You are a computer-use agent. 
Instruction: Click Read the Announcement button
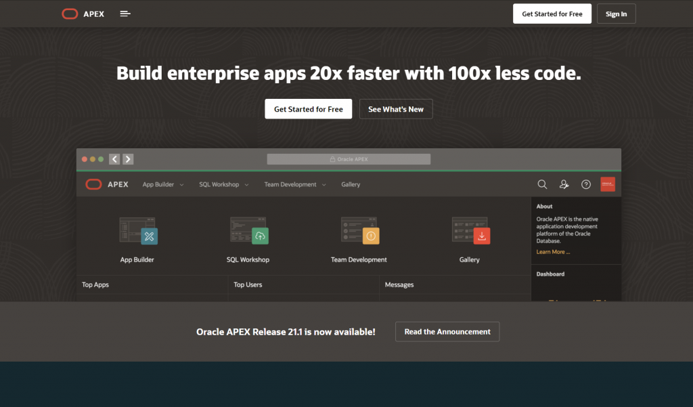447,332
